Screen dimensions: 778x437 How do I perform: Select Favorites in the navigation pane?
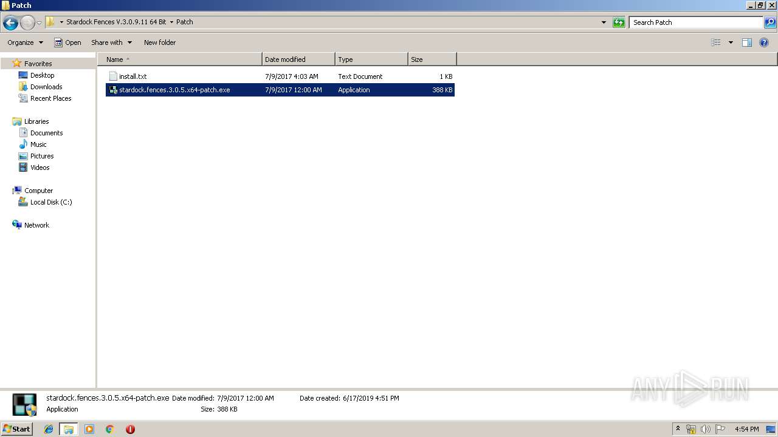[38, 64]
